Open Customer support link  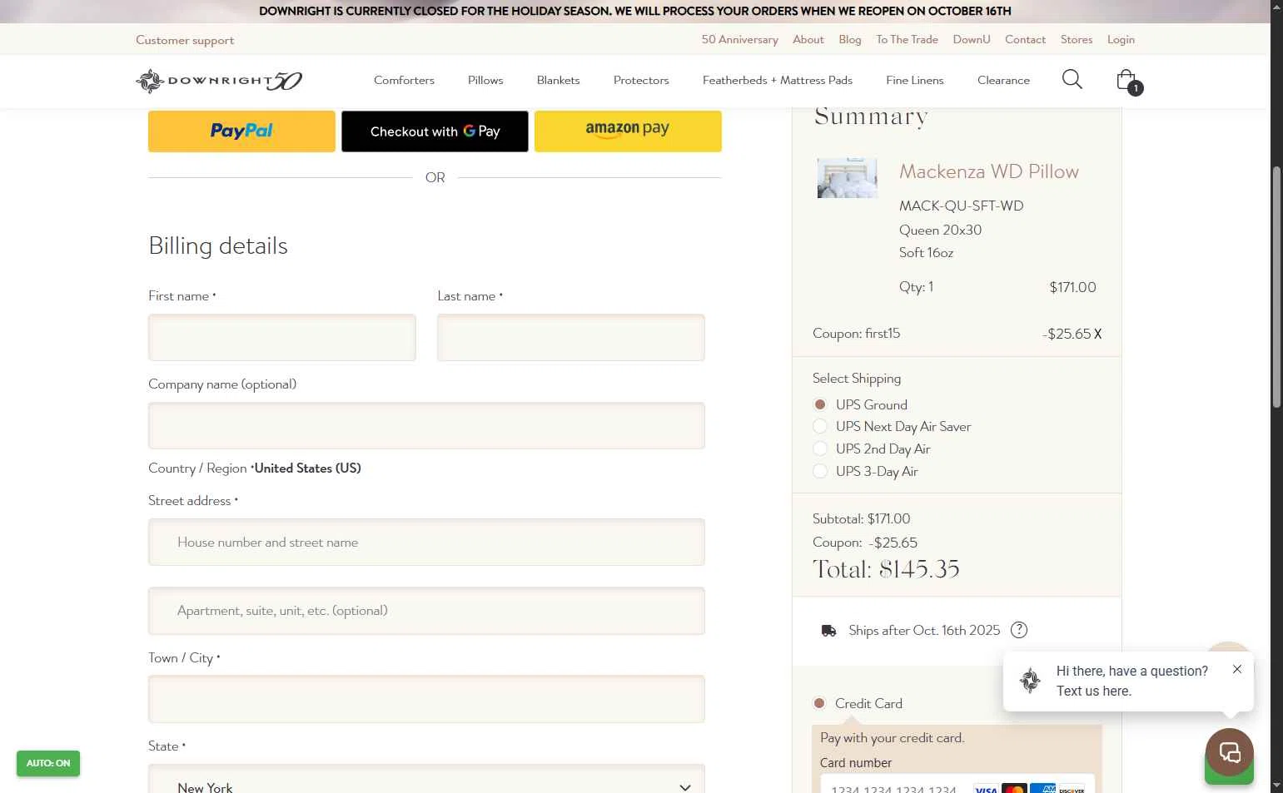tap(185, 40)
